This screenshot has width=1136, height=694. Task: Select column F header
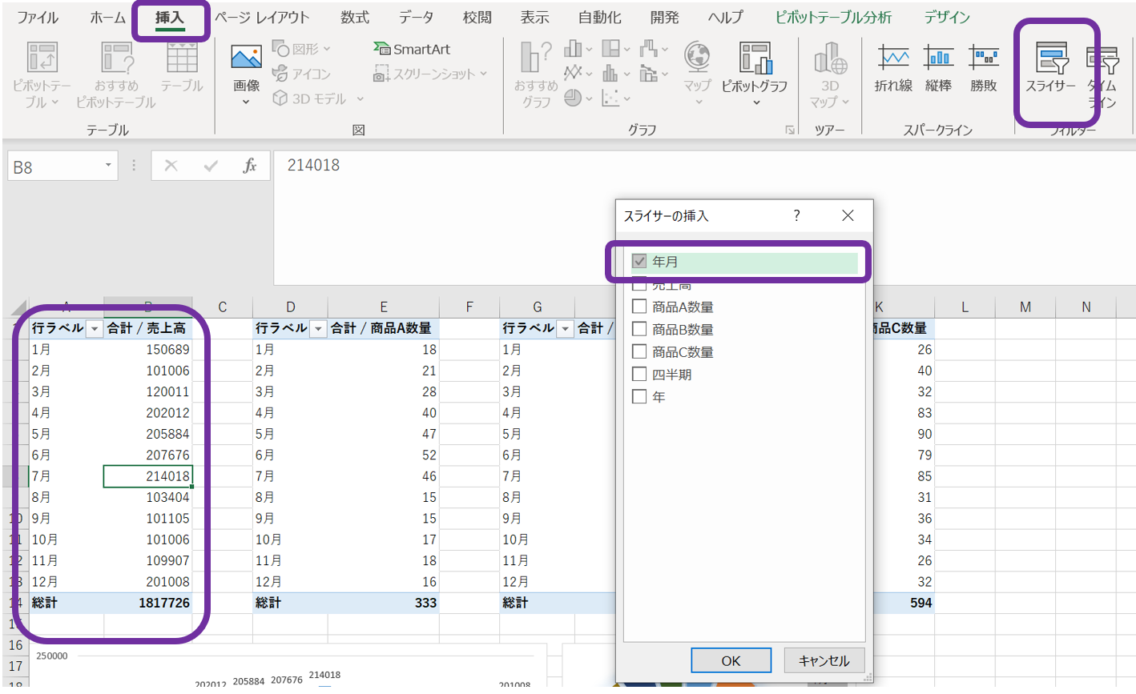469,307
